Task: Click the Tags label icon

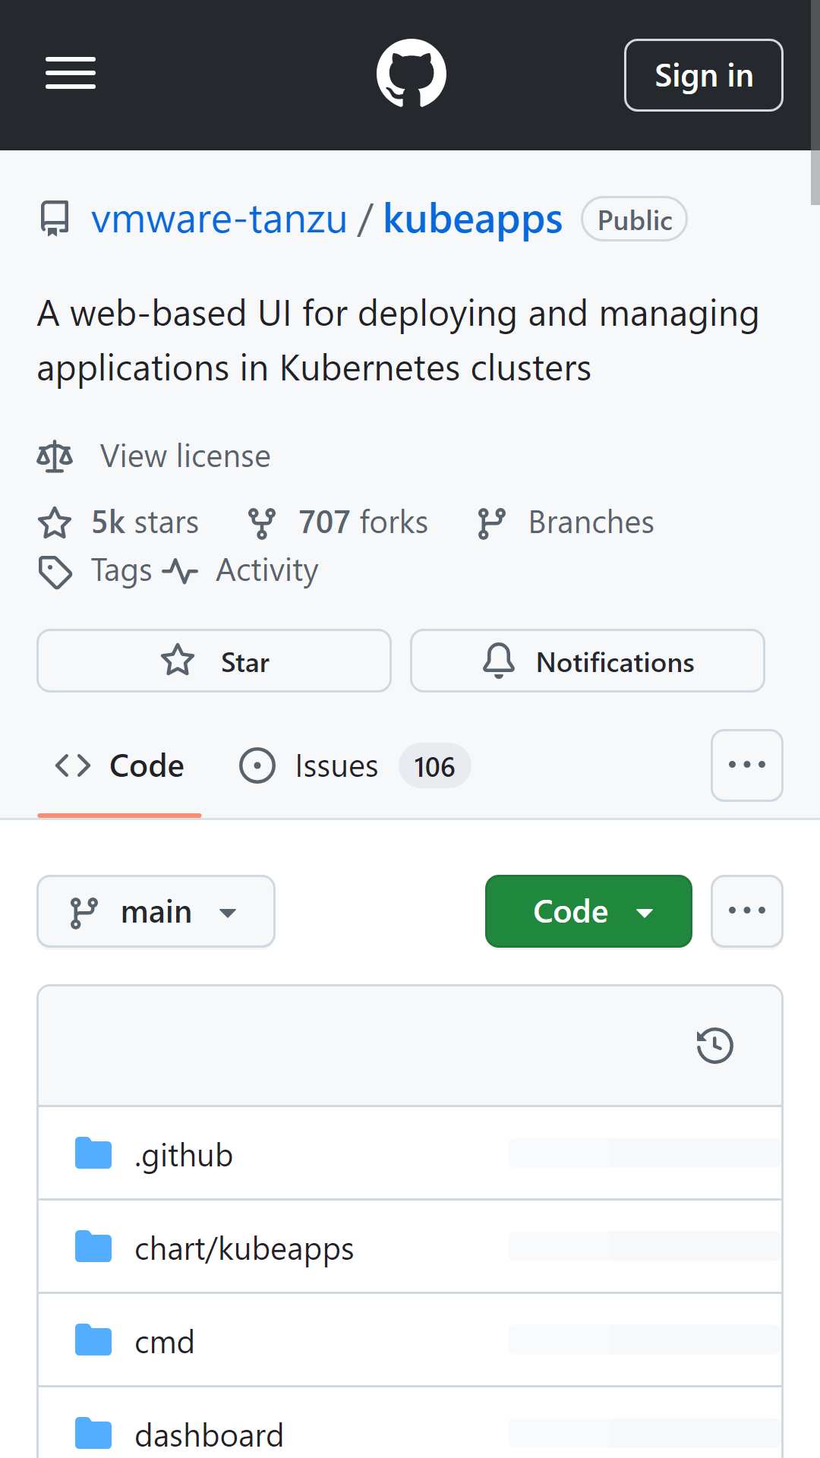Action: 55,572
